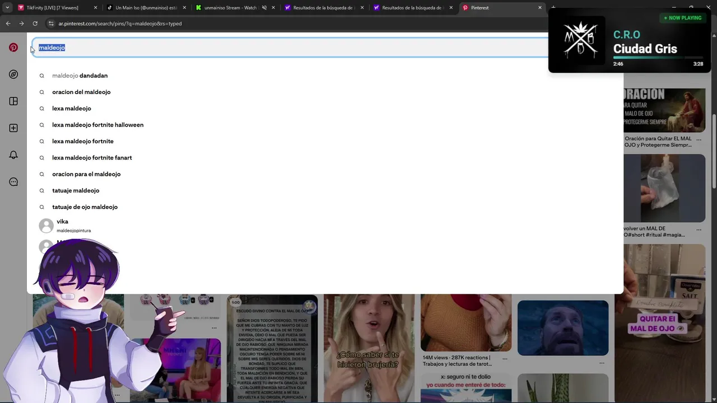The width and height of the screenshot is (717, 403).
Task: Open more options on the Volver un MAL DE OJO pin
Action: pyautogui.click(x=699, y=229)
